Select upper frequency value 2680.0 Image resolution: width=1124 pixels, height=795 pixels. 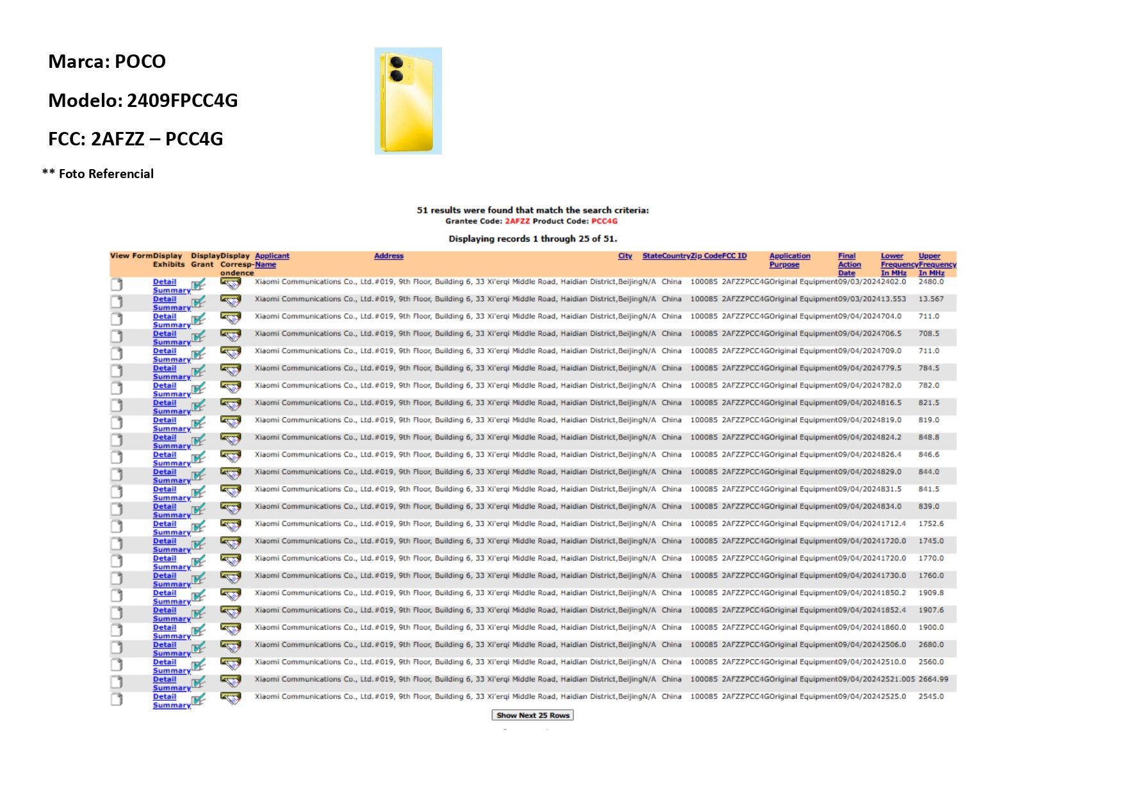point(931,645)
